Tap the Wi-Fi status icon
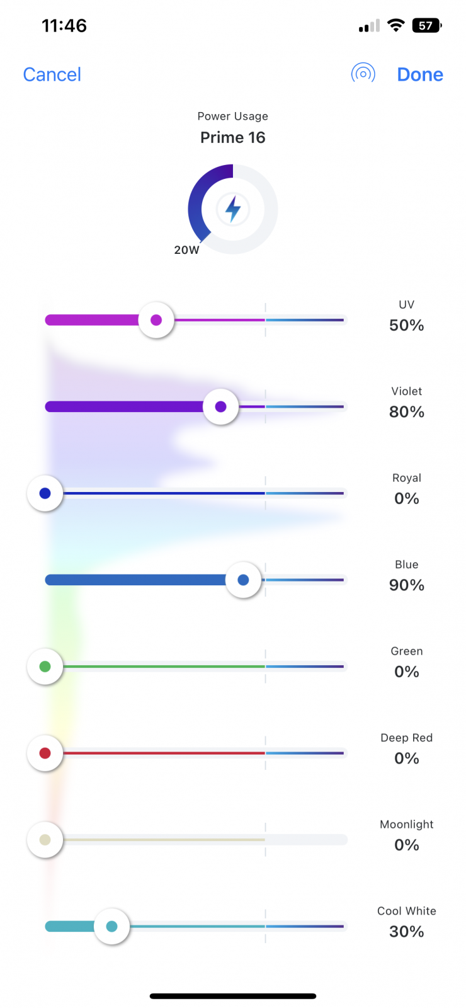Screen dimensions: 466x1008 pos(396,25)
